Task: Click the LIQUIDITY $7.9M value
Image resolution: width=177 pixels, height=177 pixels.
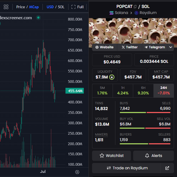Action: click(x=102, y=77)
